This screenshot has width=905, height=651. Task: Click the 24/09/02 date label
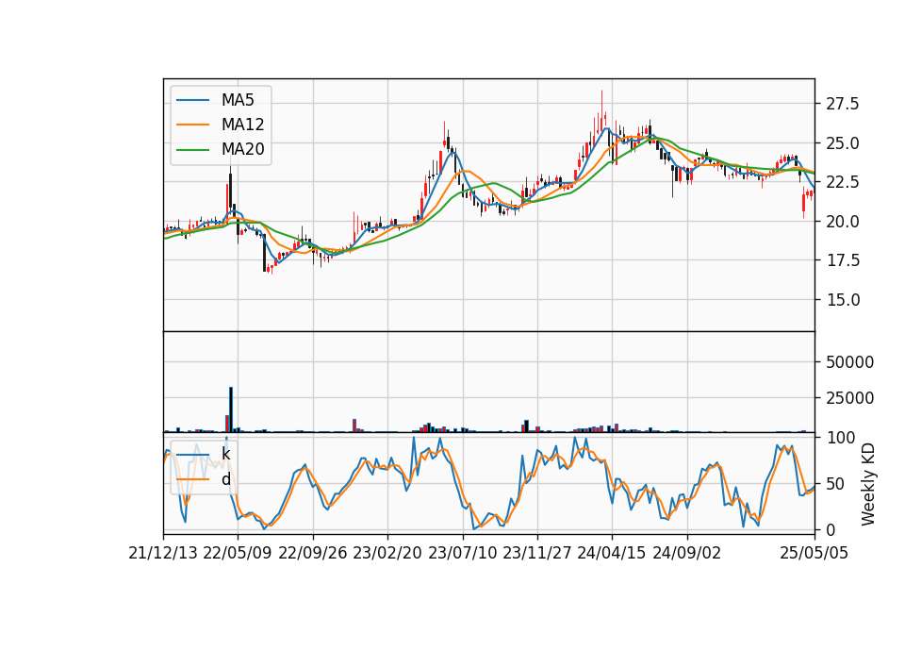point(687,554)
